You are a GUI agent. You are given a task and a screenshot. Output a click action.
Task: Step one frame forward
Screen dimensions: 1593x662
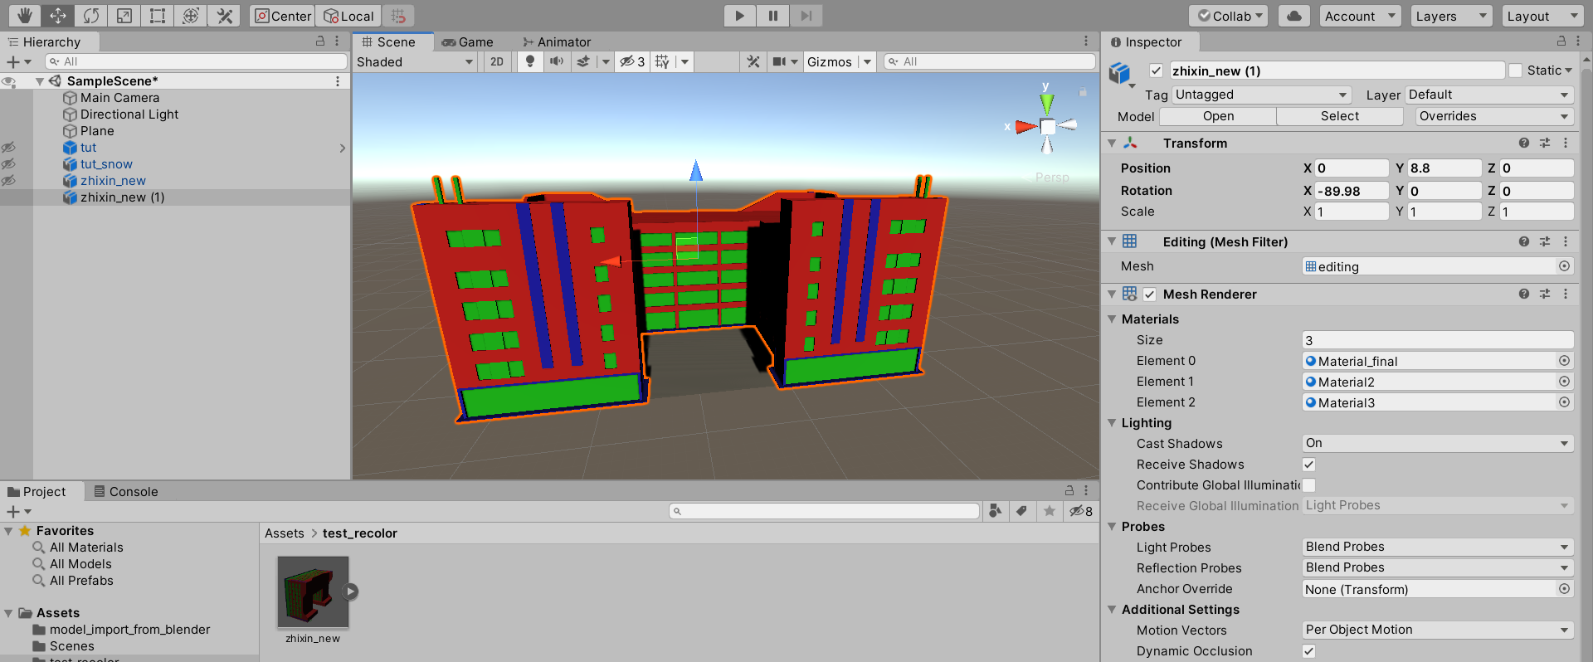pyautogui.click(x=806, y=16)
